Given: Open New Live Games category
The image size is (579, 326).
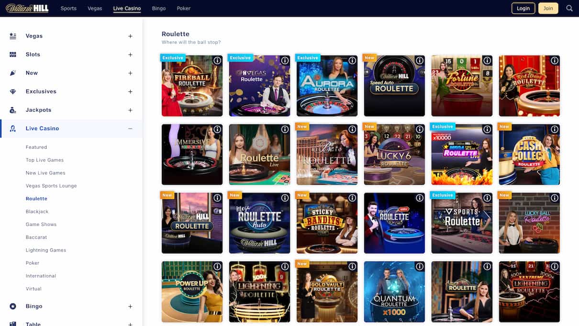Looking at the screenshot, I should (45, 173).
